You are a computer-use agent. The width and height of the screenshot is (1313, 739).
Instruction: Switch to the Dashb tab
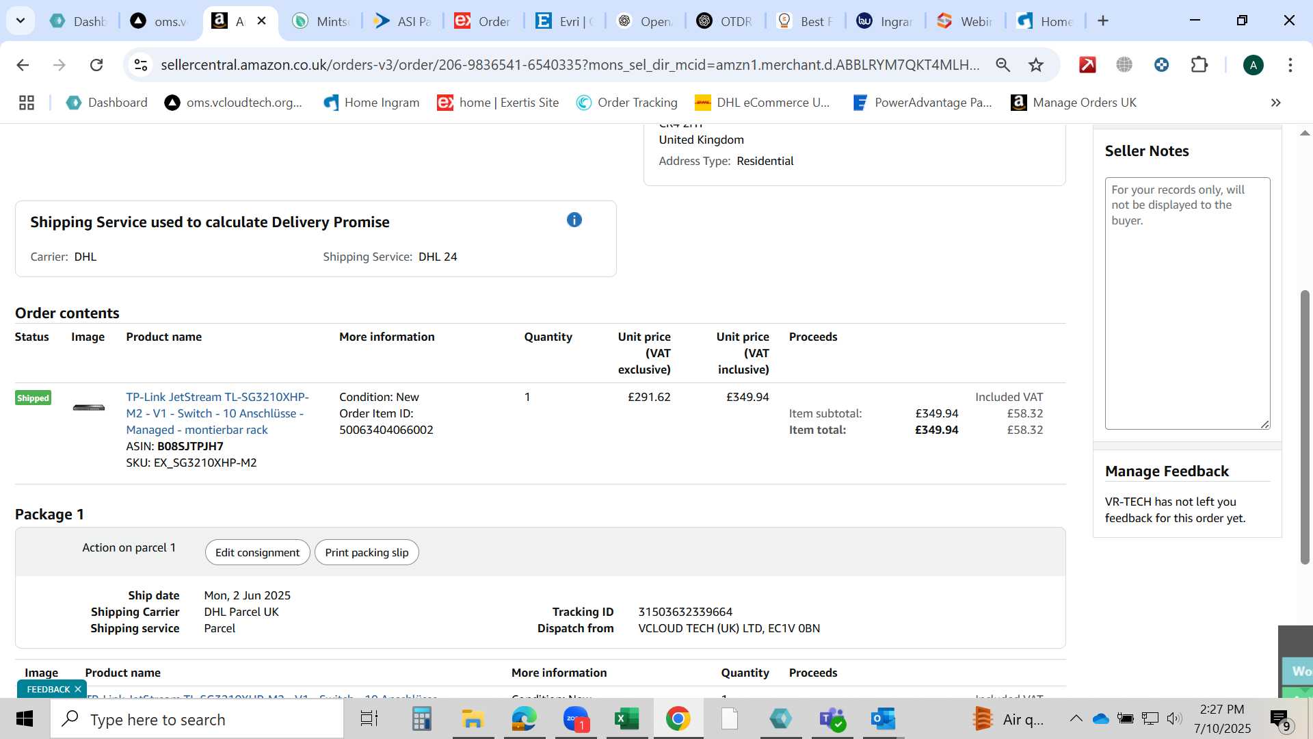pos(80,21)
